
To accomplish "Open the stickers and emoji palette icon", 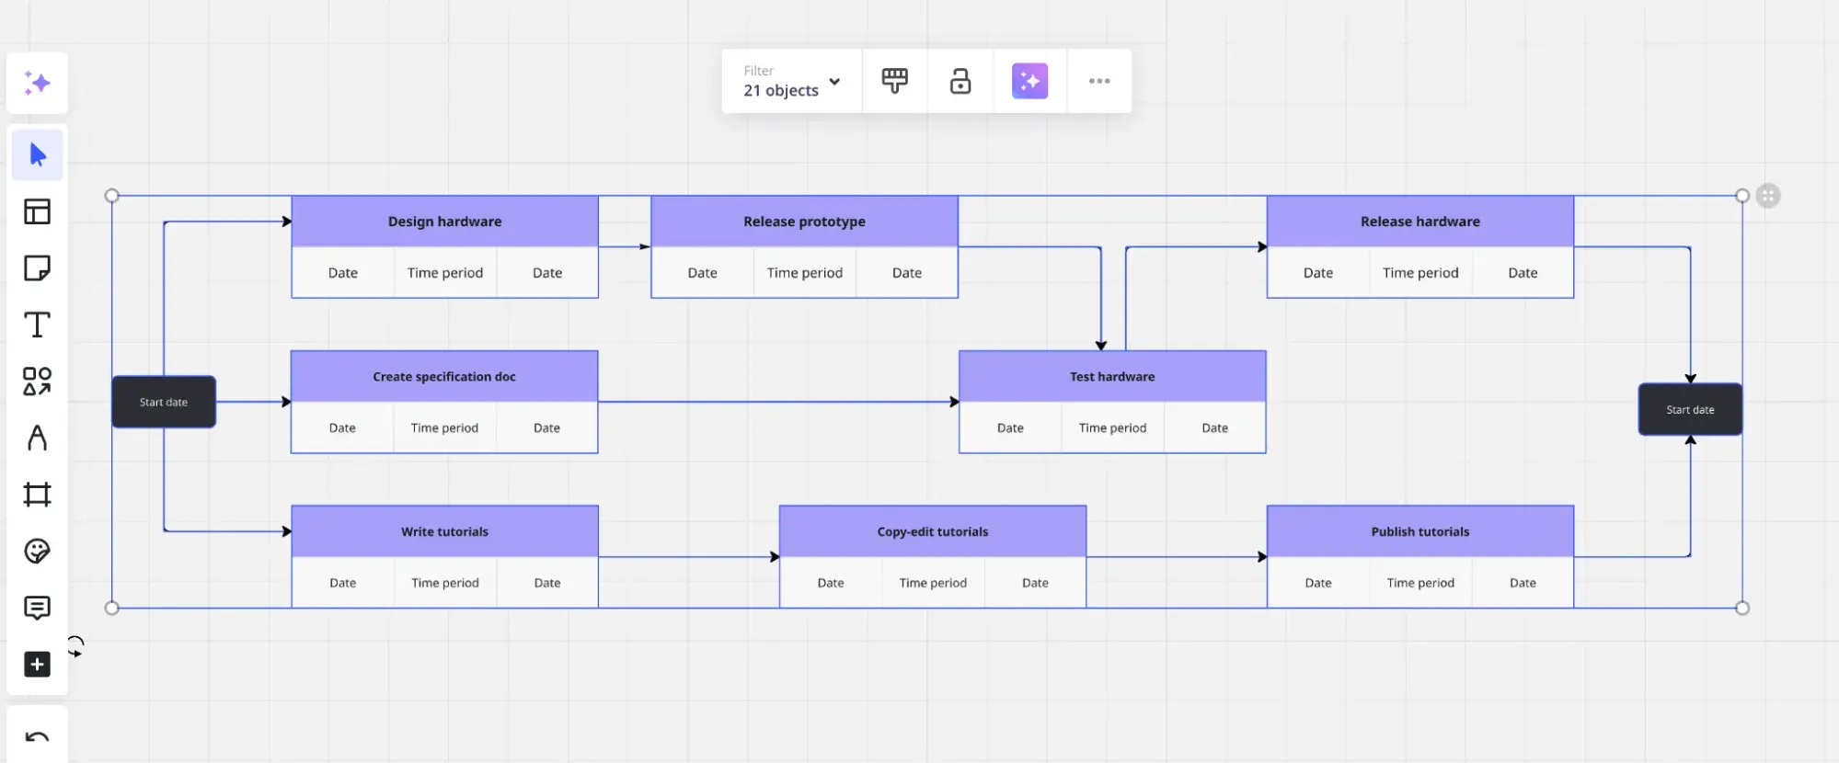I will click(x=37, y=552).
